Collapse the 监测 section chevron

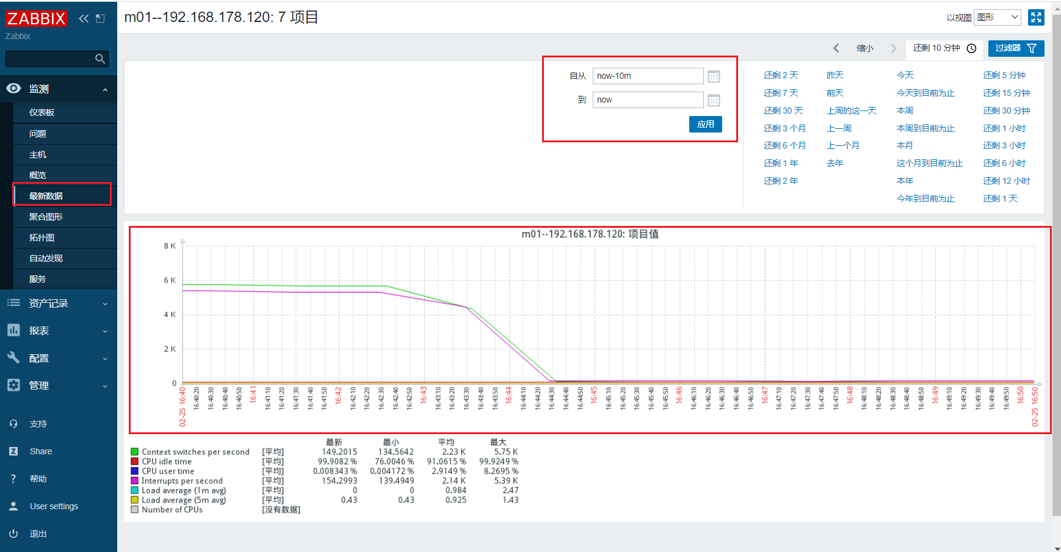pyautogui.click(x=104, y=89)
